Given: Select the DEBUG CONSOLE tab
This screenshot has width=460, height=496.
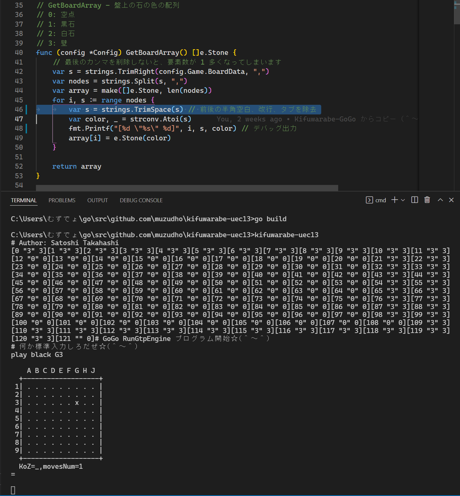Looking at the screenshot, I should point(141,200).
